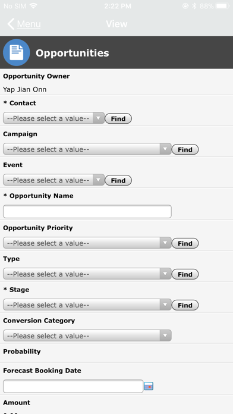Screen dimensions: 233x414
Task: Tap the Find button for Event
Action: 118,180
